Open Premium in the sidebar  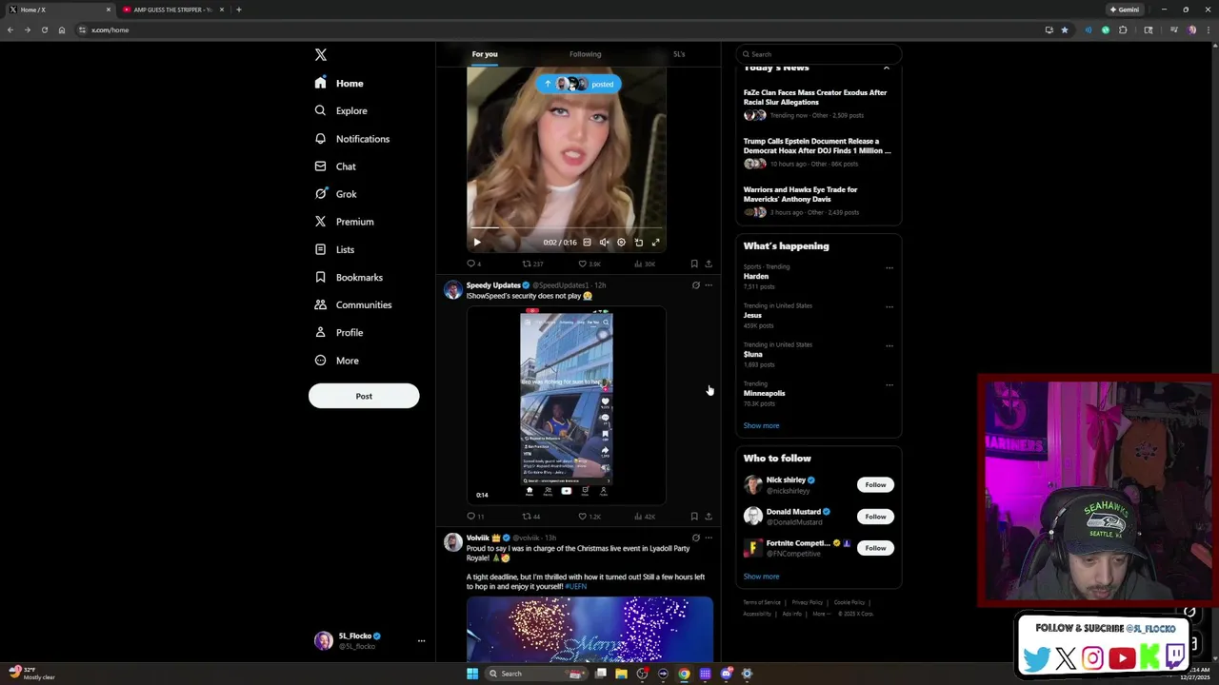pyautogui.click(x=344, y=222)
